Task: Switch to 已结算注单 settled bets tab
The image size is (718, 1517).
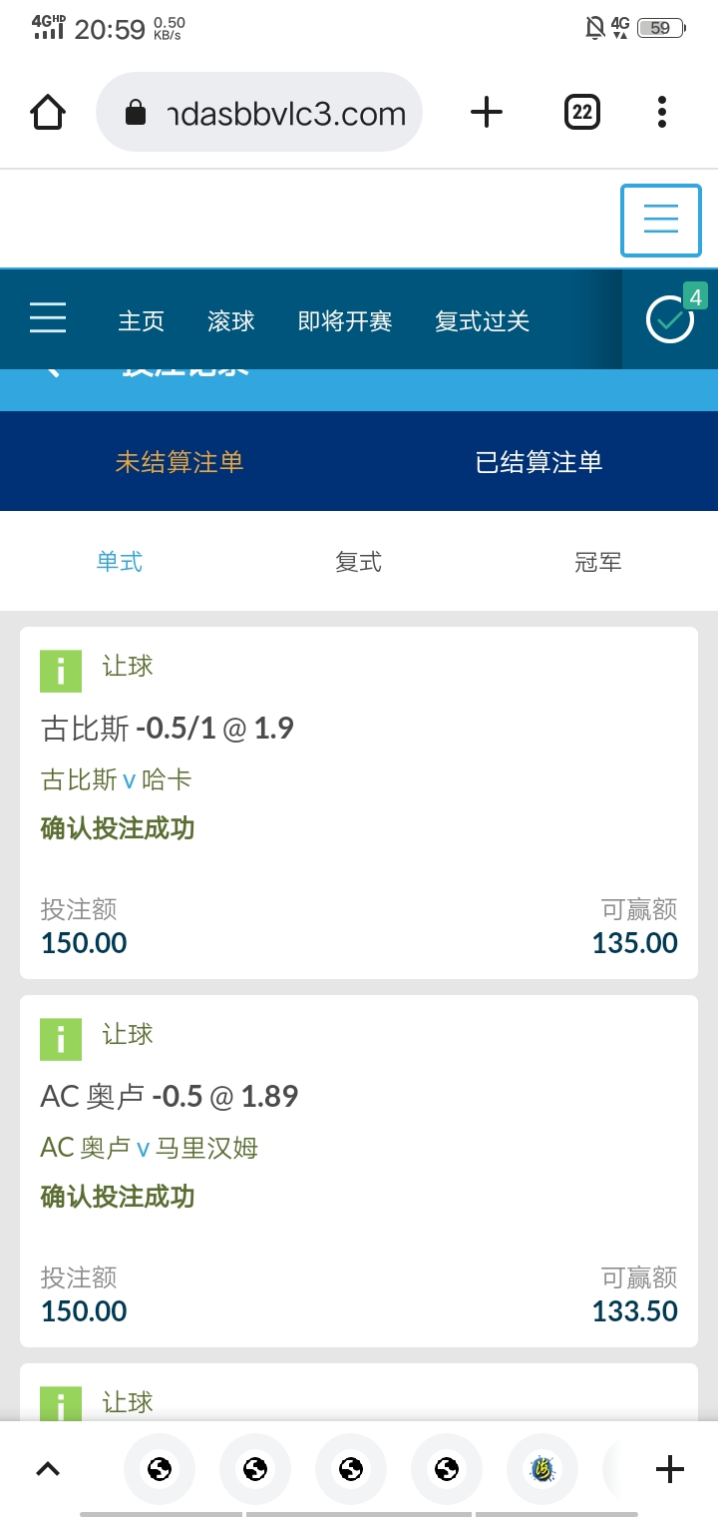Action: tap(538, 462)
